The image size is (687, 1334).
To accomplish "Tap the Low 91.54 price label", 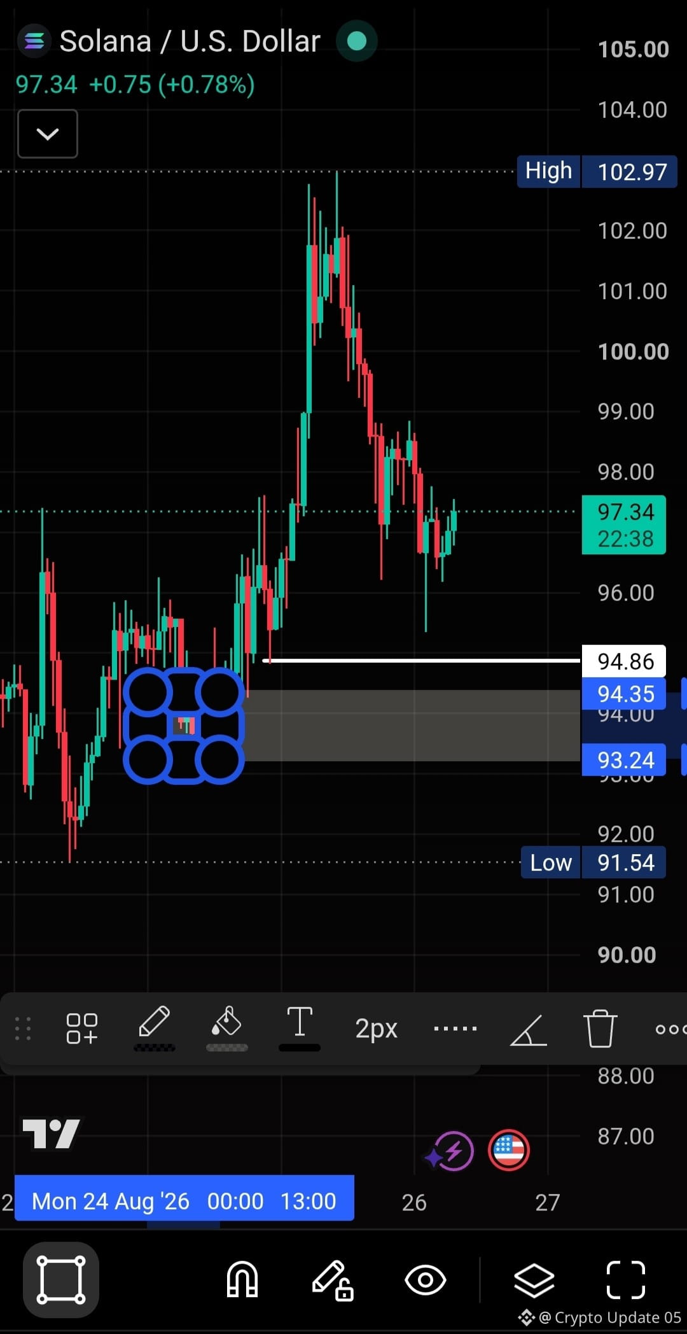I will pos(593,862).
